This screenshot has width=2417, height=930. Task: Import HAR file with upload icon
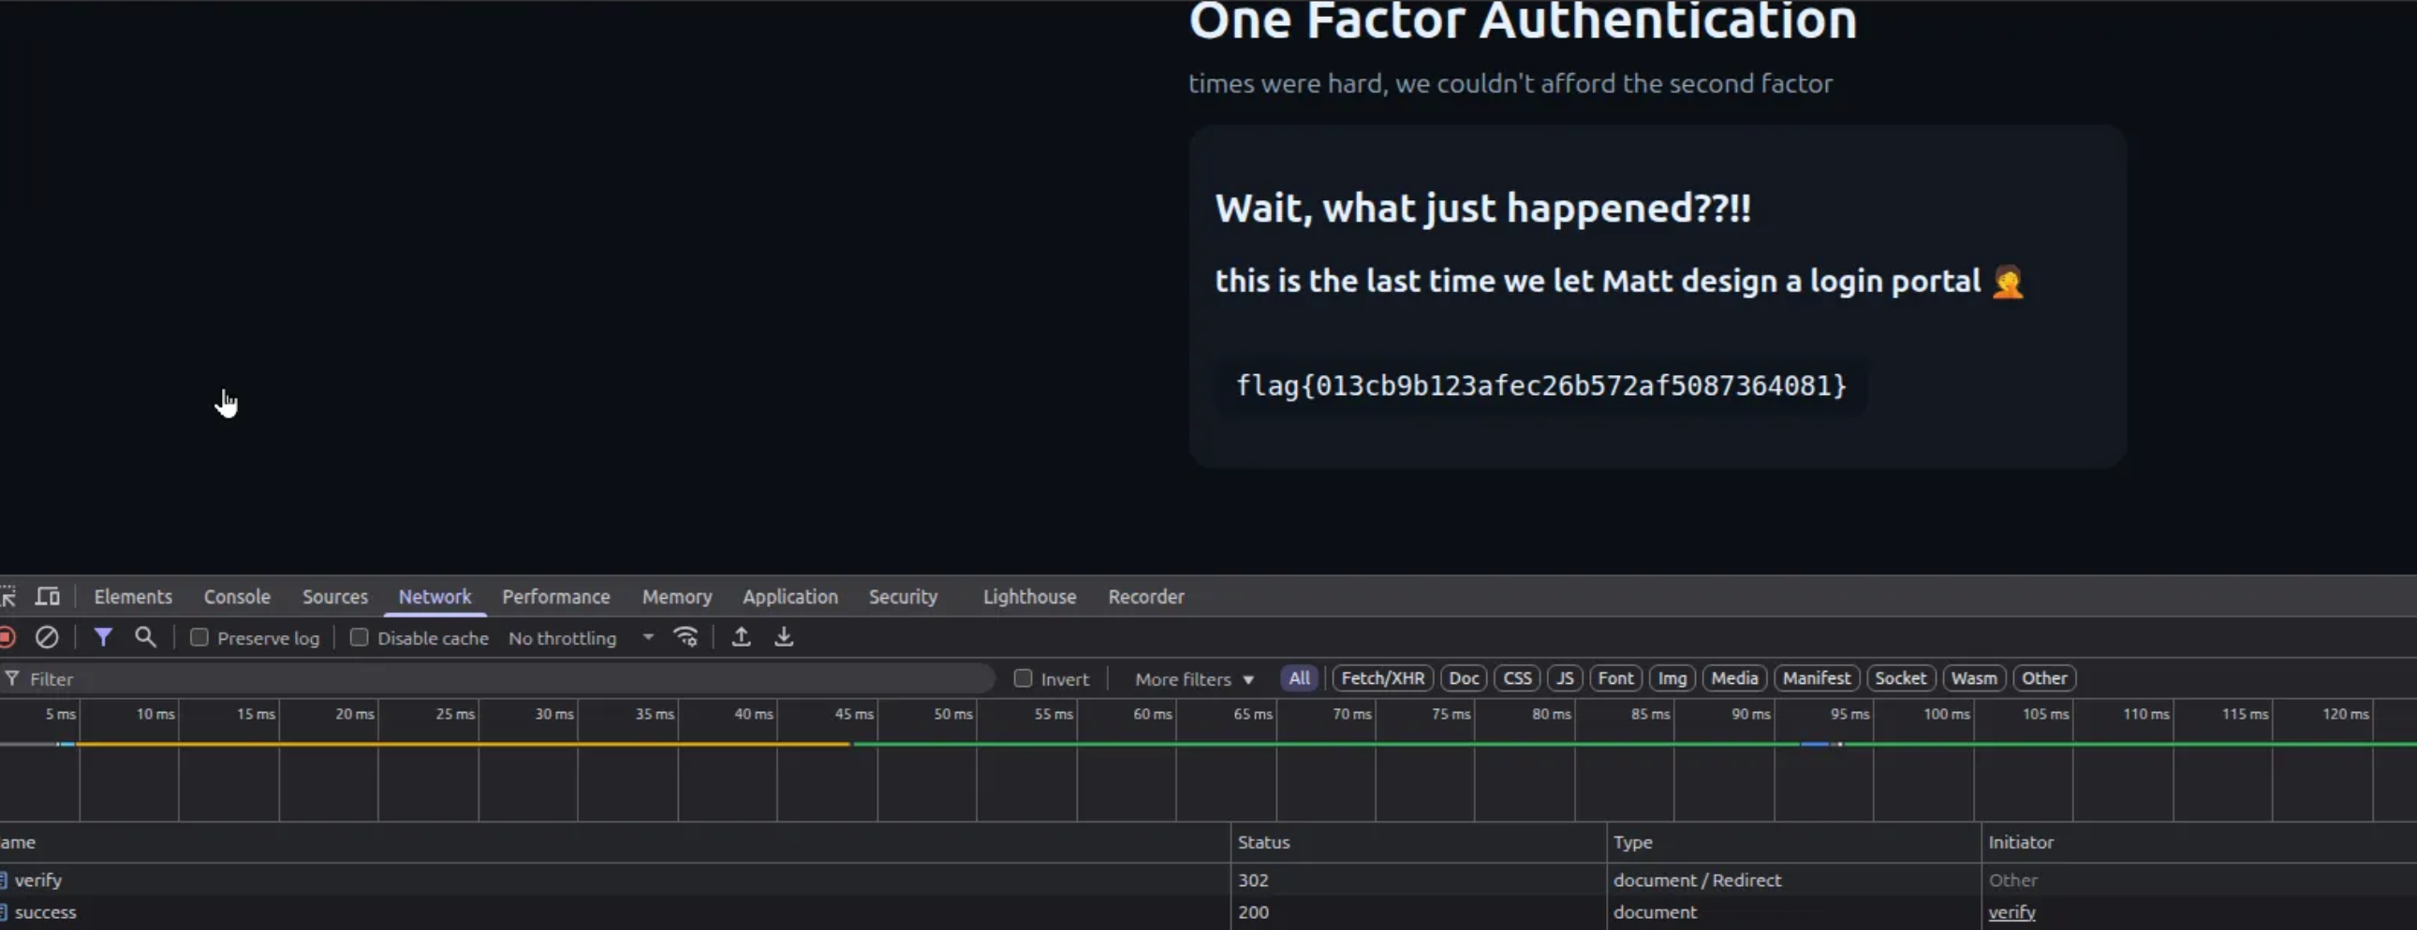point(741,637)
